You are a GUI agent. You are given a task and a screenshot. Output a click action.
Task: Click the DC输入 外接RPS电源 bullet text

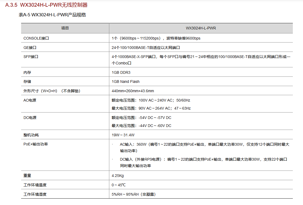pos(204,163)
